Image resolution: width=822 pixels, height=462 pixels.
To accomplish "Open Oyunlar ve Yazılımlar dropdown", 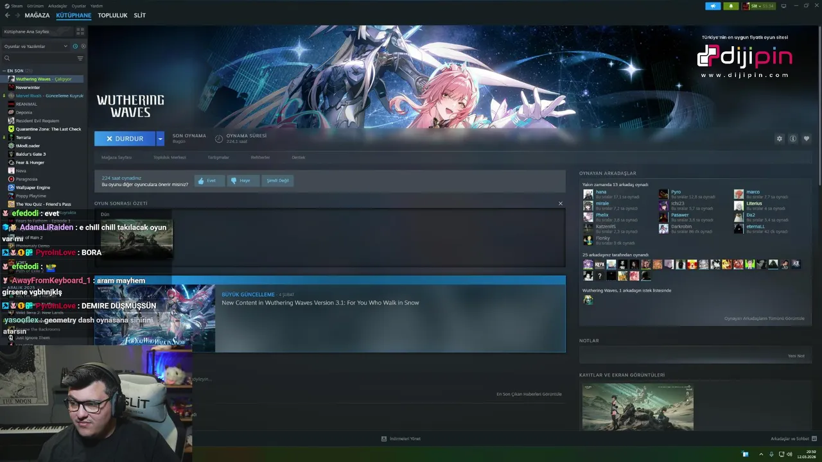I will [35, 46].
